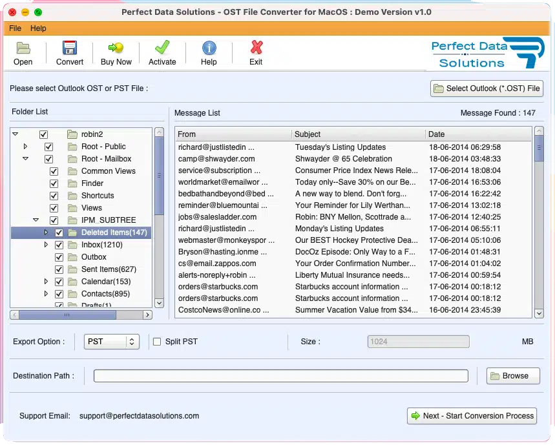Open the Help menu
Image resolution: width=555 pixels, height=445 pixels.
point(38,28)
